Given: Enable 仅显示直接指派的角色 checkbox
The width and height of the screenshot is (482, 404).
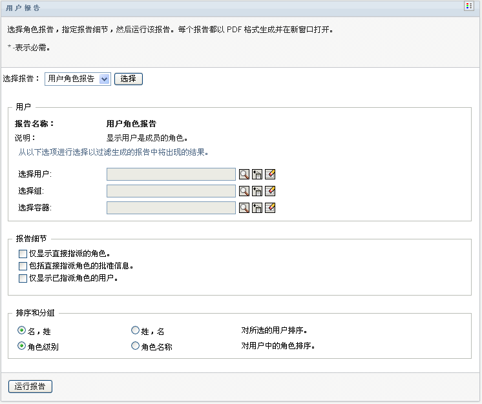Looking at the screenshot, I should 23,254.
